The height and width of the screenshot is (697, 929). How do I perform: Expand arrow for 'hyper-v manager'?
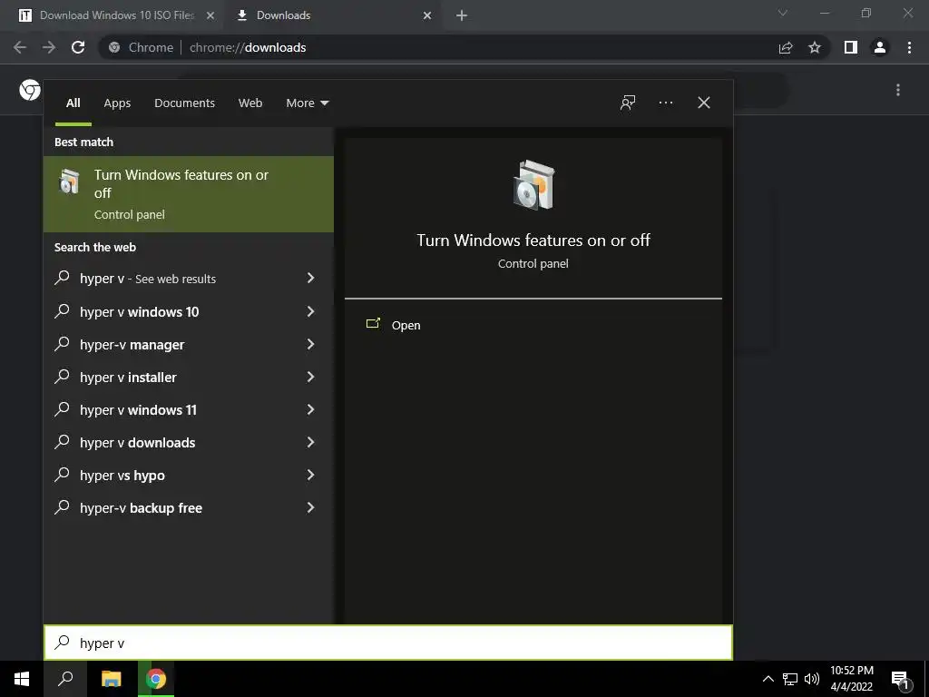(310, 344)
